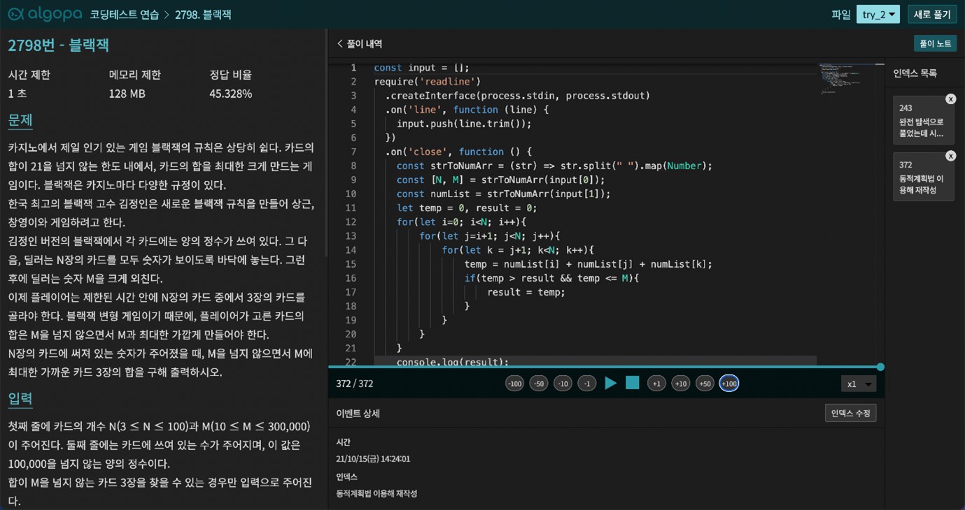
Task: Go back via 풀이 내역 chevron
Action: click(x=340, y=43)
